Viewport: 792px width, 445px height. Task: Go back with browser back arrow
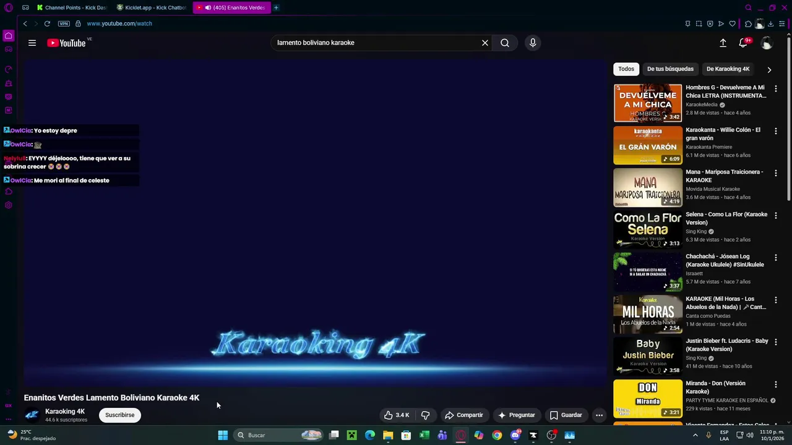[25, 23]
